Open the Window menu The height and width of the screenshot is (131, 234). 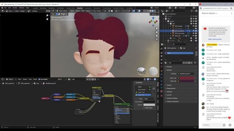pyautogui.click(x=22, y=8)
